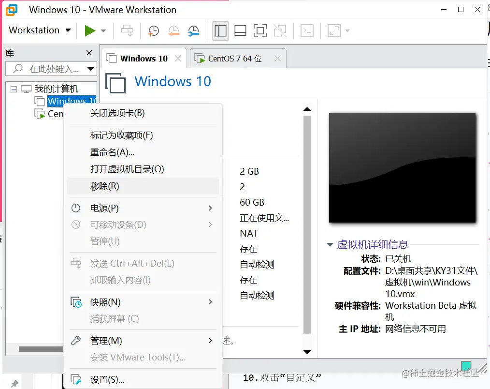Open the power options arrow beside play button

[103, 30]
